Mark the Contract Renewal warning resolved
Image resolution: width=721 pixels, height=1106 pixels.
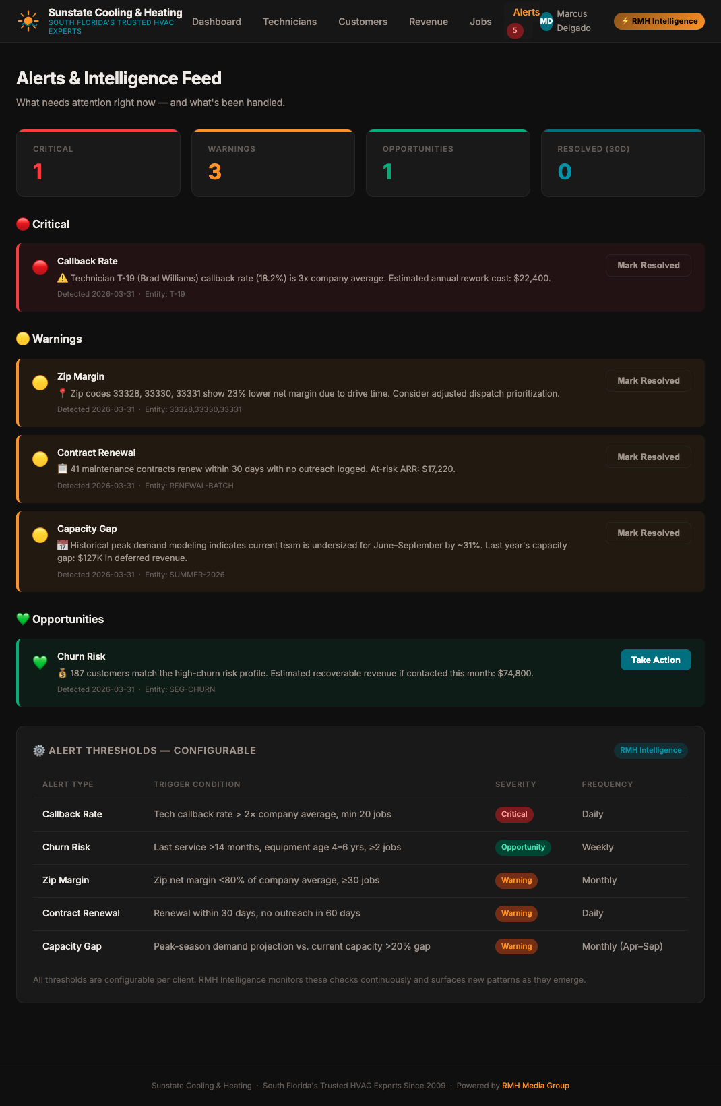tap(648, 457)
